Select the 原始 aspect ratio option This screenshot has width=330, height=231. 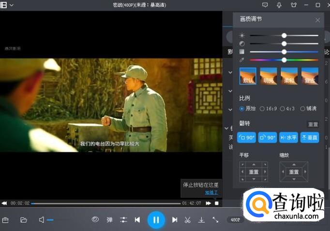pos(248,108)
